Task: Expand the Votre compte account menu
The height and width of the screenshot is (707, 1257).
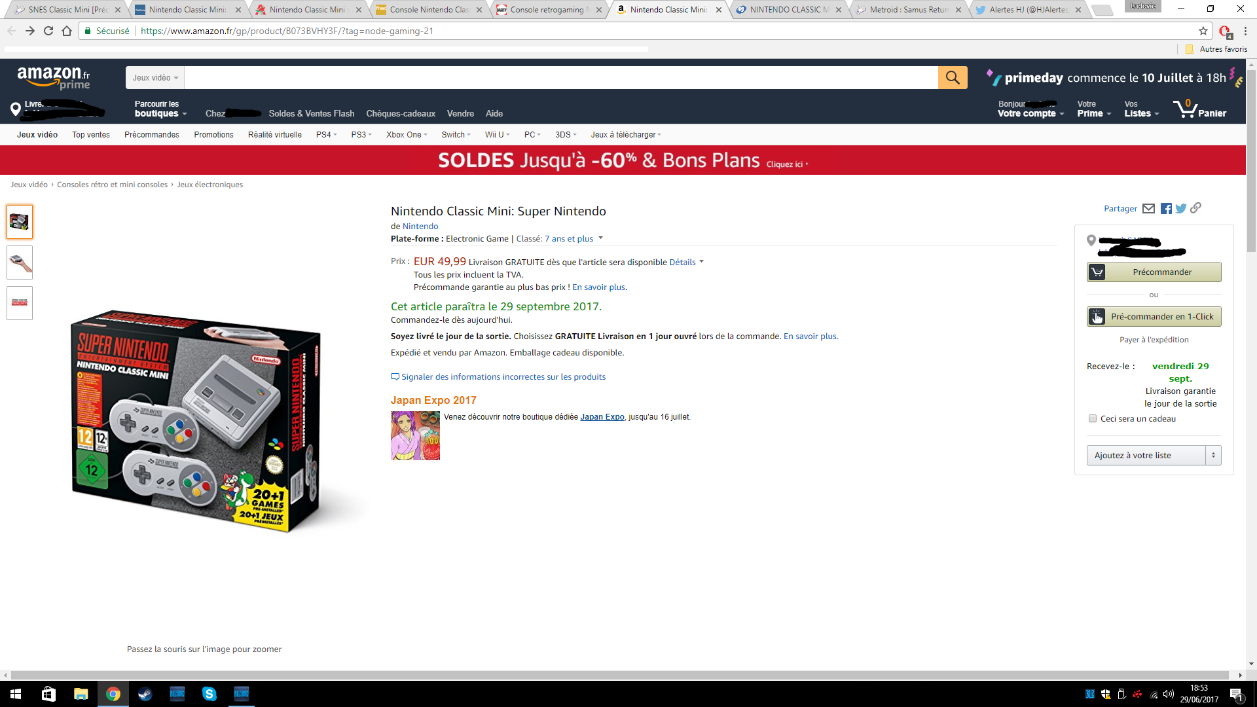Action: click(x=1030, y=109)
